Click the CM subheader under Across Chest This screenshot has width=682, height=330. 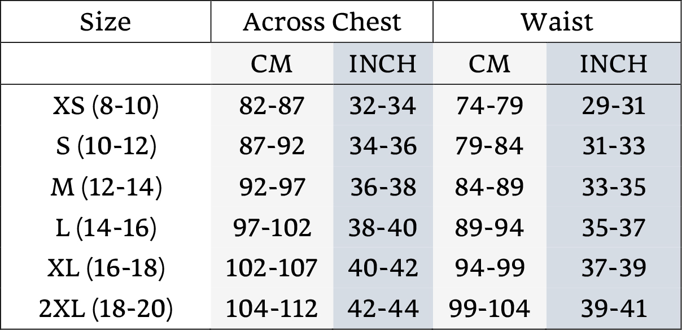(x=272, y=64)
